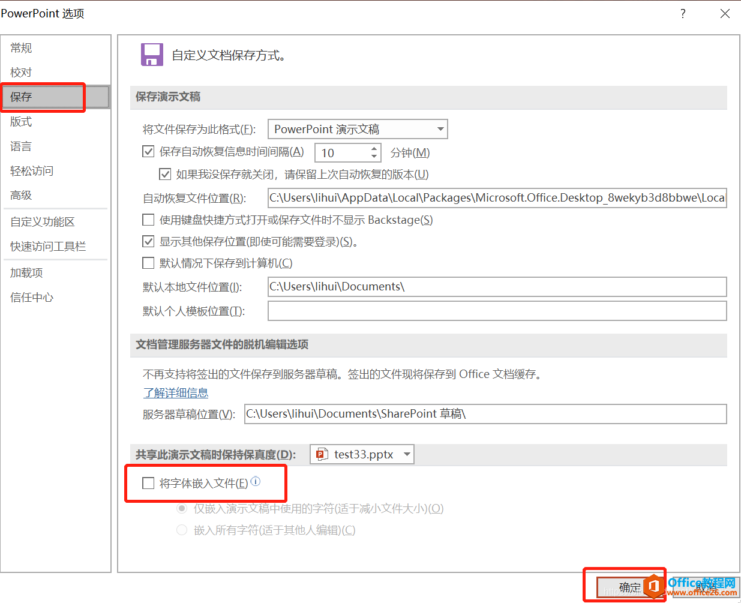Select 嵌入所有字符 radio button
741x603 pixels.
182,530
